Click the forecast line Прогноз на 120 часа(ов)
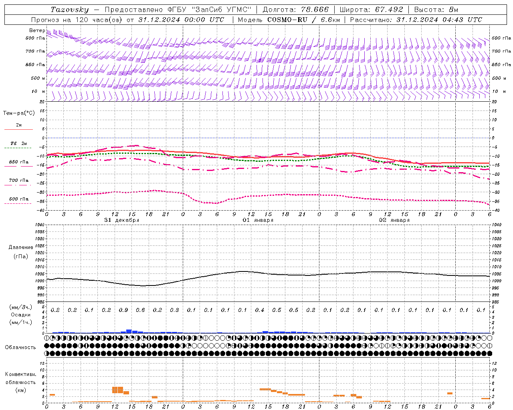The height and width of the screenshot is (410, 513). (77, 20)
